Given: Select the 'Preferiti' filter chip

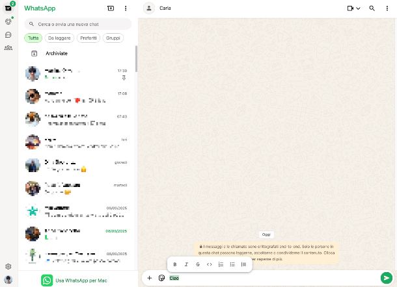Looking at the screenshot, I should coord(89,38).
